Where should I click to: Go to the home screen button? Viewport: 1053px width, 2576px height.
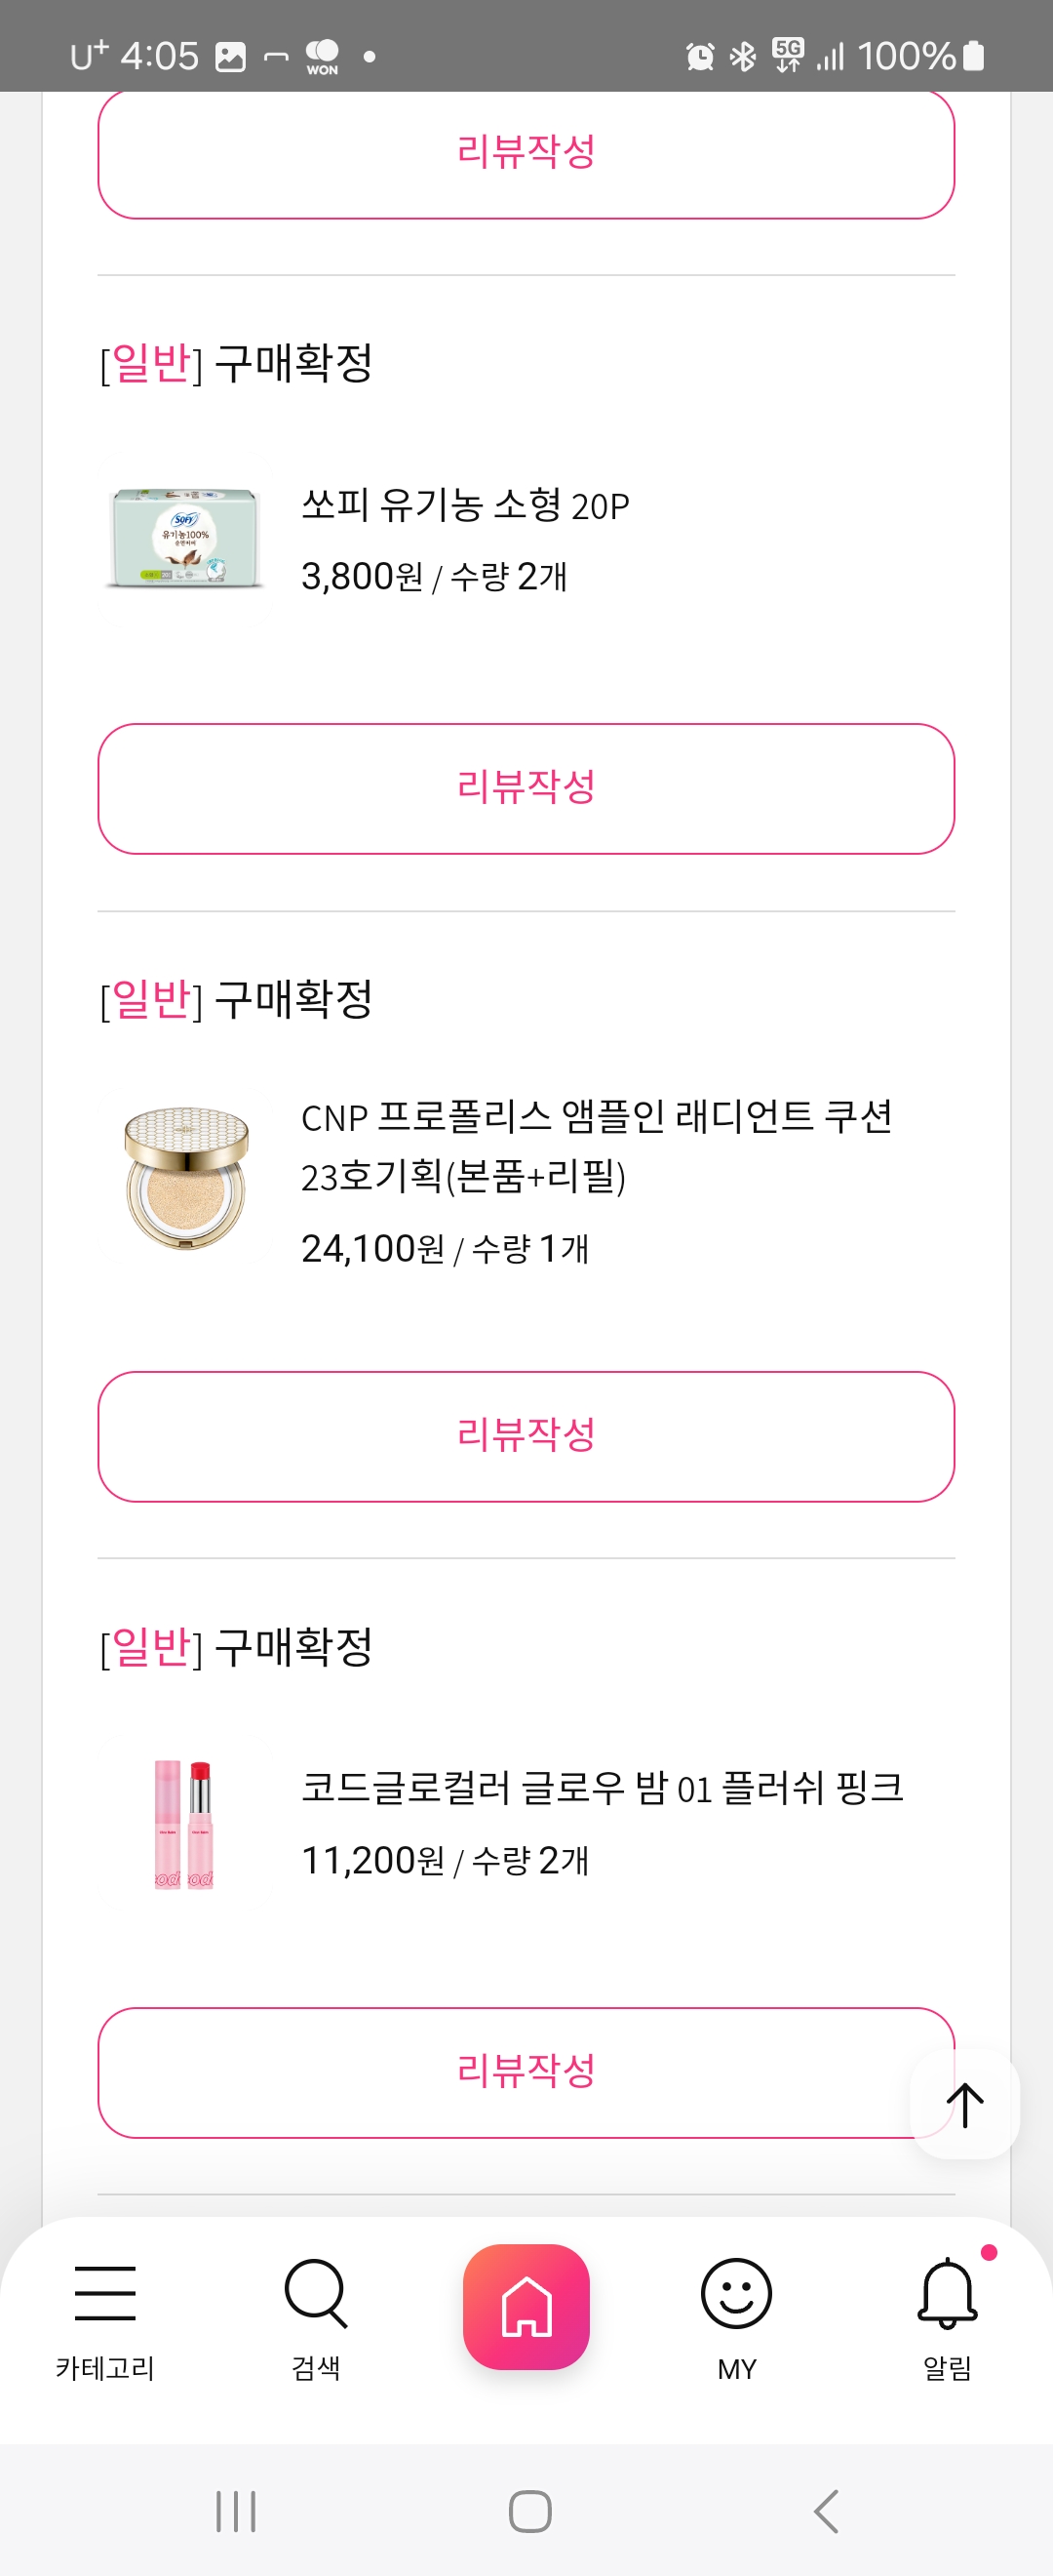pos(526,2306)
